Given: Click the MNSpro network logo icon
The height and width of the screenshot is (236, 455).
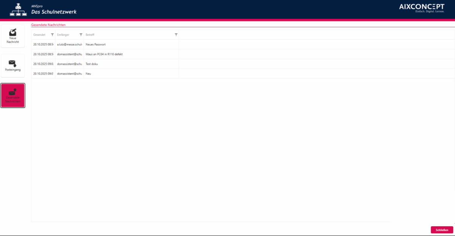Looking at the screenshot, I should click(x=18, y=10).
